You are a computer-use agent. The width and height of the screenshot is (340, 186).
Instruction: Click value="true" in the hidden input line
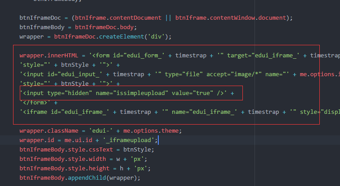coord(192,93)
